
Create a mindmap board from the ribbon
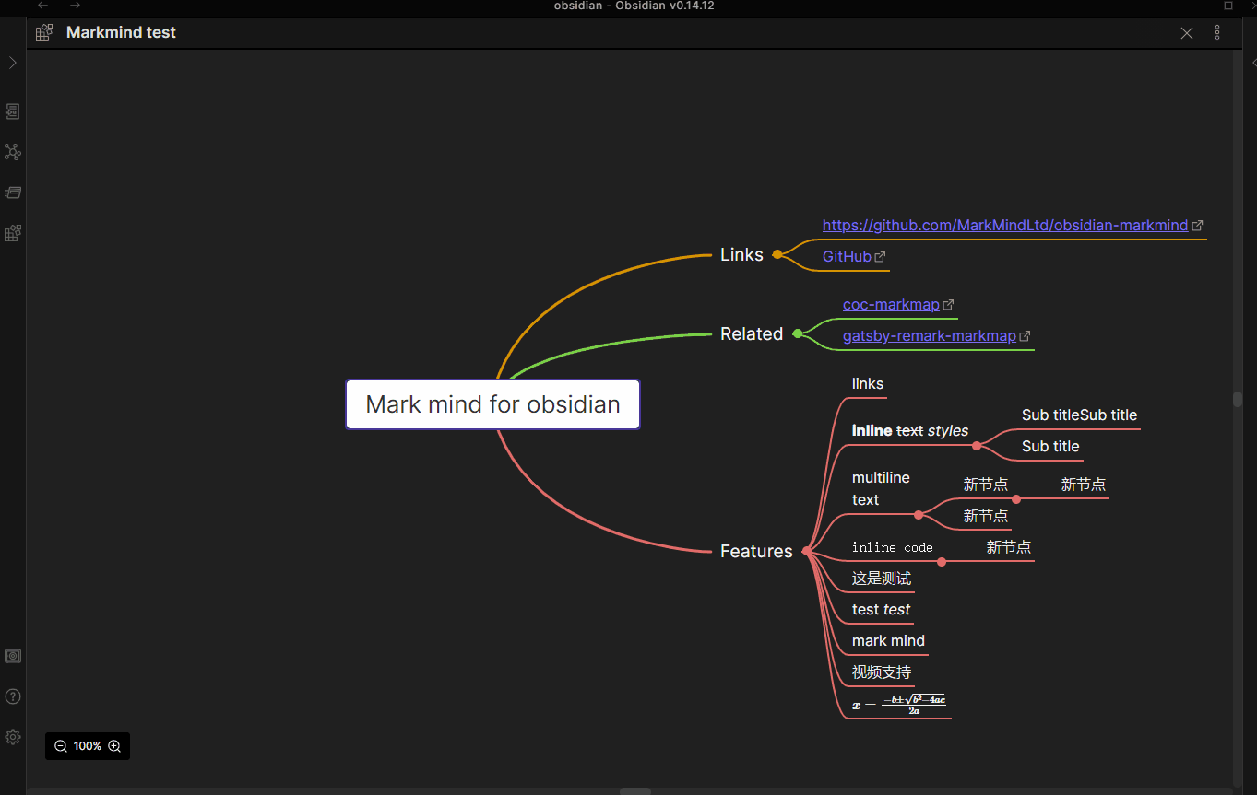[13, 233]
